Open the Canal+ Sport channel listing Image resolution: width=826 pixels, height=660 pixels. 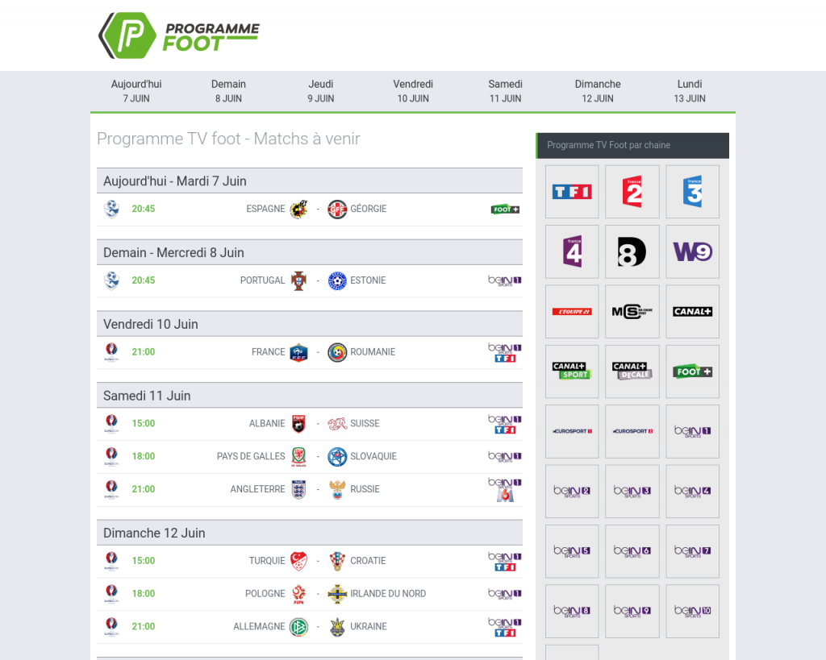[x=572, y=372]
